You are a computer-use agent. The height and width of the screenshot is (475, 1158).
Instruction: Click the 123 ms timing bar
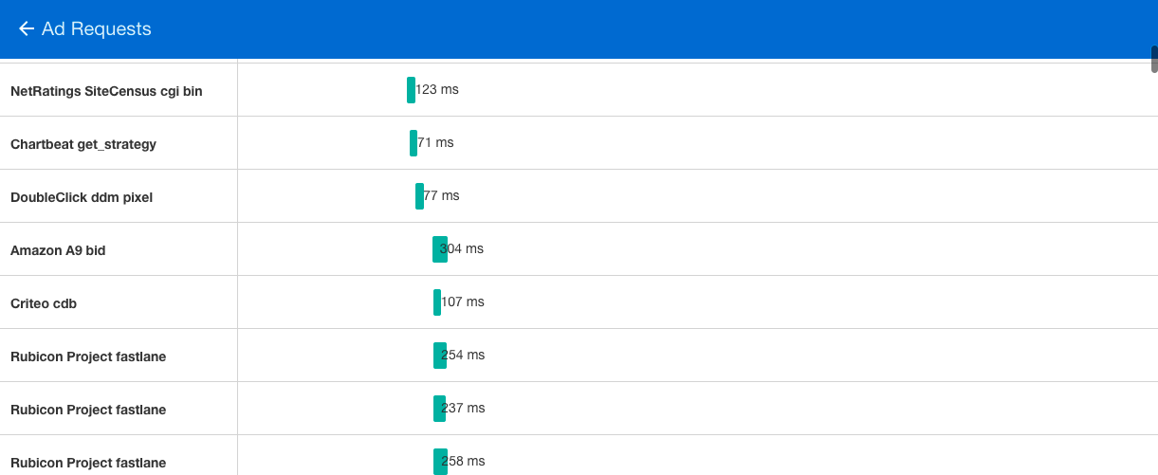(411, 90)
